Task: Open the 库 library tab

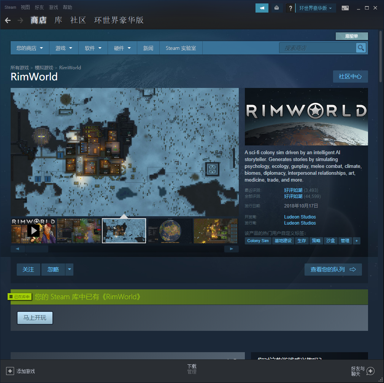Action: coord(58,20)
